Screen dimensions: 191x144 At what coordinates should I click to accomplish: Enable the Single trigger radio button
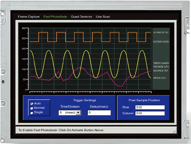click(x=31, y=113)
